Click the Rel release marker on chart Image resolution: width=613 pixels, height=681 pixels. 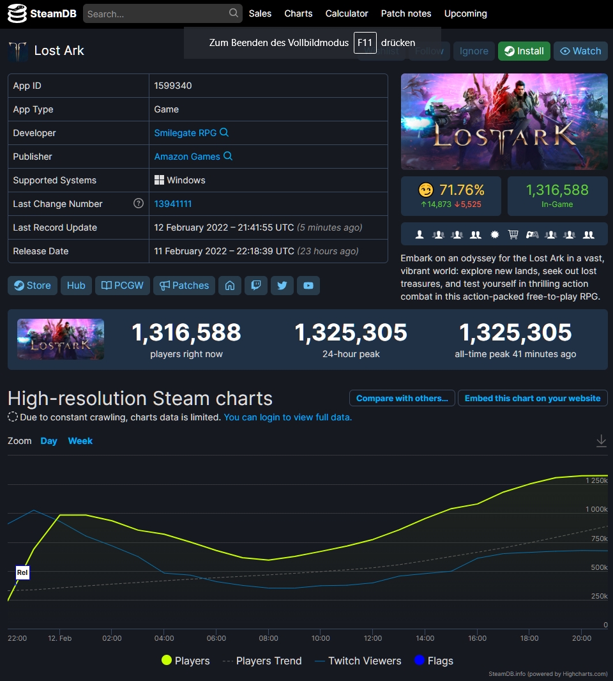pos(22,572)
